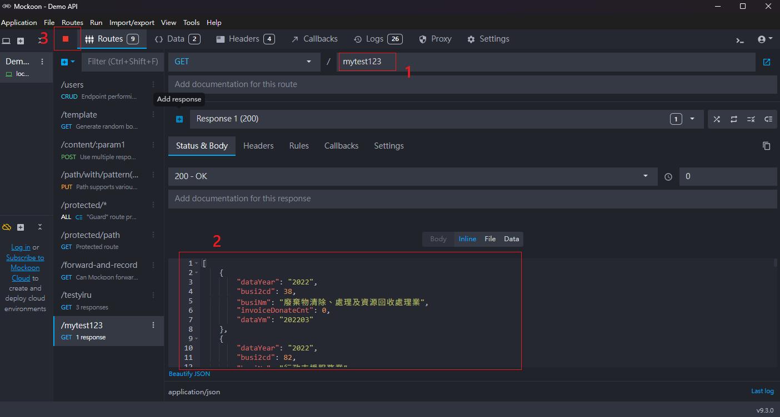The height and width of the screenshot is (417, 780).
Task: Add cloud environment plus icon
Action: (21, 227)
